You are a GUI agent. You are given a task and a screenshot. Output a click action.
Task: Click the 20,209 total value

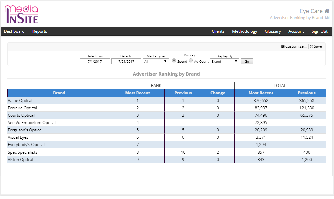261,130
